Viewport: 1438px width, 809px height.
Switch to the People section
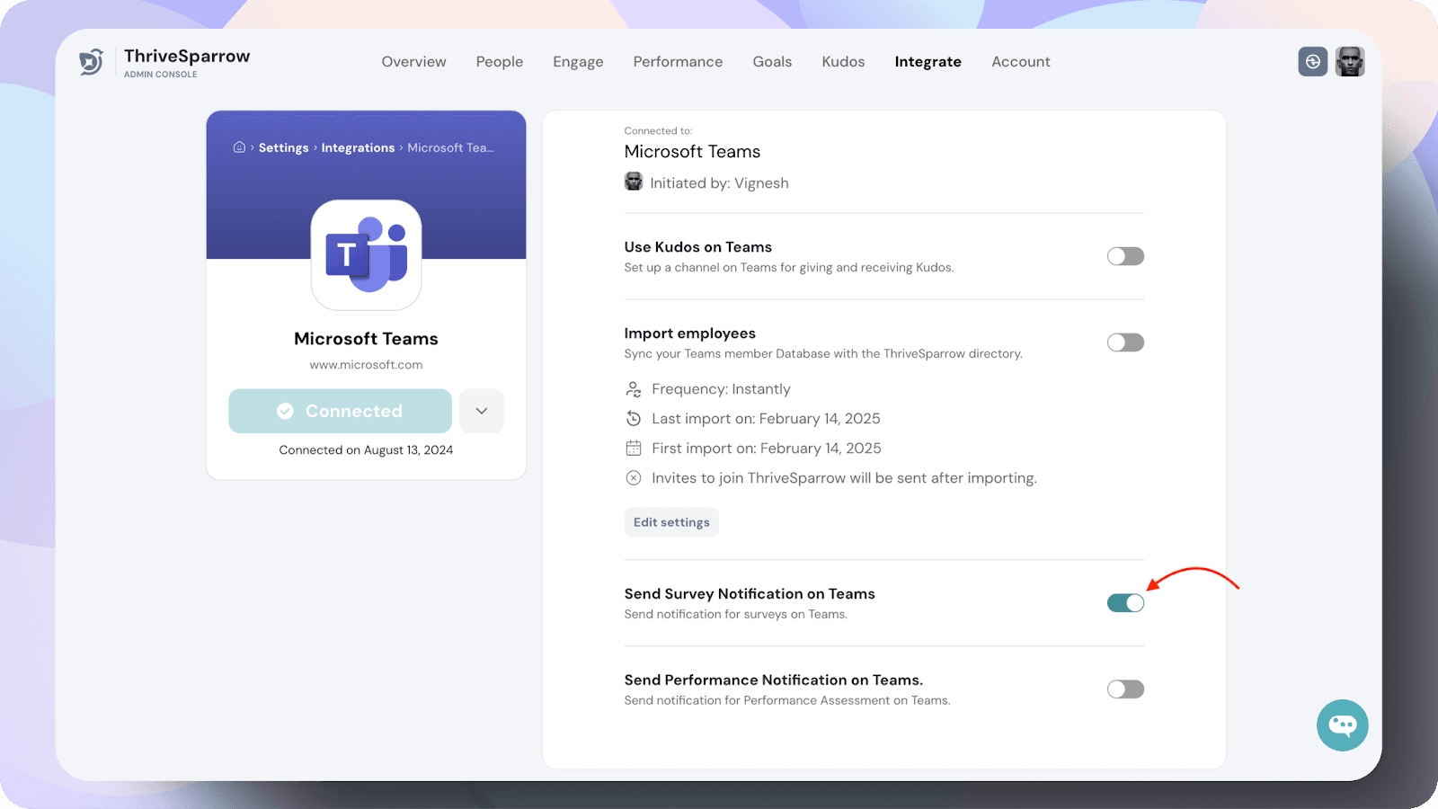[500, 62]
